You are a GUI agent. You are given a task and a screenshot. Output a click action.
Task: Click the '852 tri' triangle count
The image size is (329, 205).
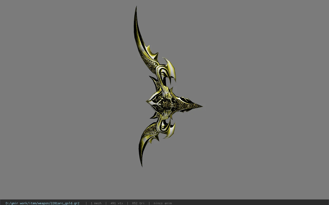pyautogui.click(x=138, y=203)
